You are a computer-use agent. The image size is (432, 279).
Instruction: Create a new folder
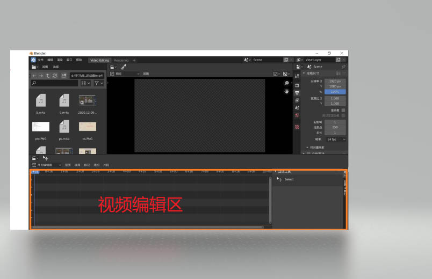tap(64, 76)
